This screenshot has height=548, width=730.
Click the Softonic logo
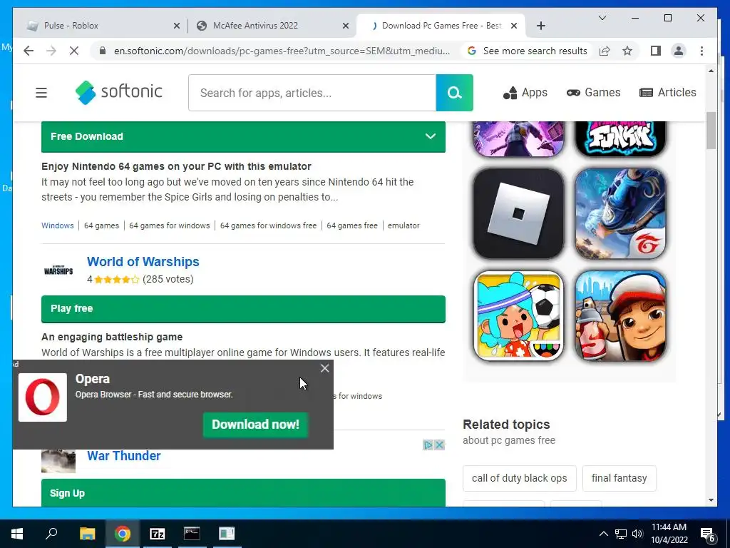[119, 92]
